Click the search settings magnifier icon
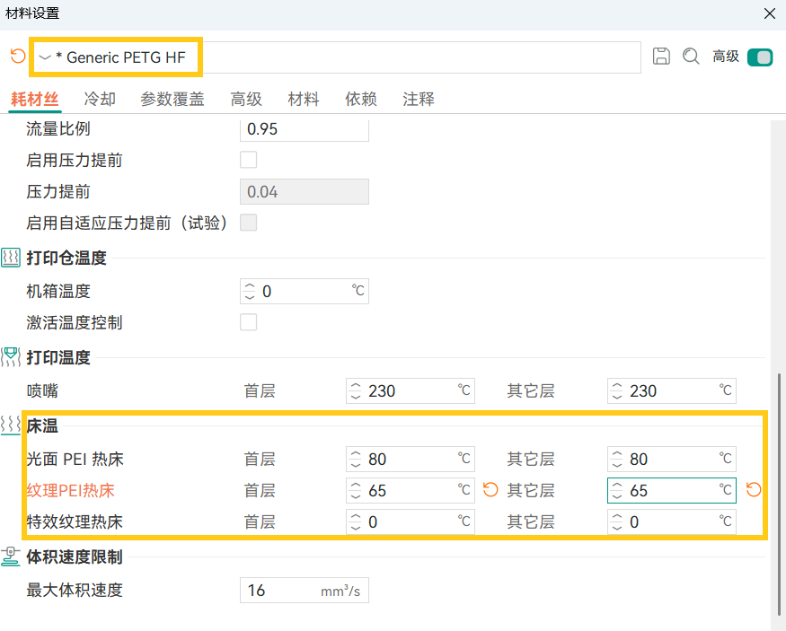This screenshot has height=631, width=786. [691, 56]
